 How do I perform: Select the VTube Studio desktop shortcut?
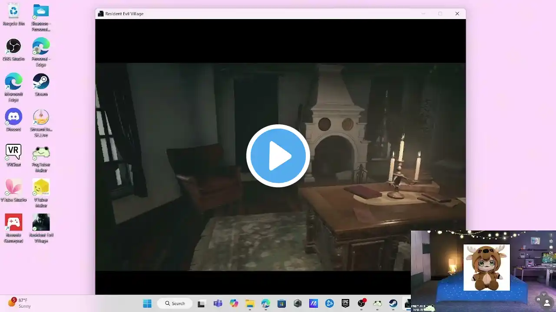pyautogui.click(x=13, y=190)
